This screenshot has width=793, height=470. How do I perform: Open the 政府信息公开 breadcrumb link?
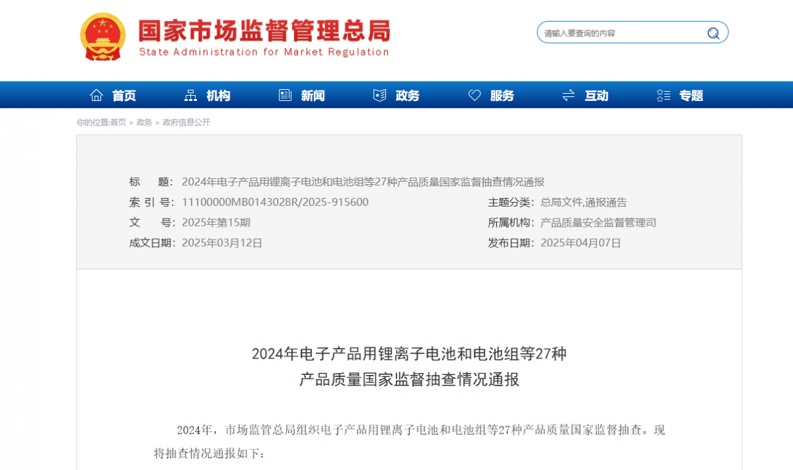(x=188, y=122)
